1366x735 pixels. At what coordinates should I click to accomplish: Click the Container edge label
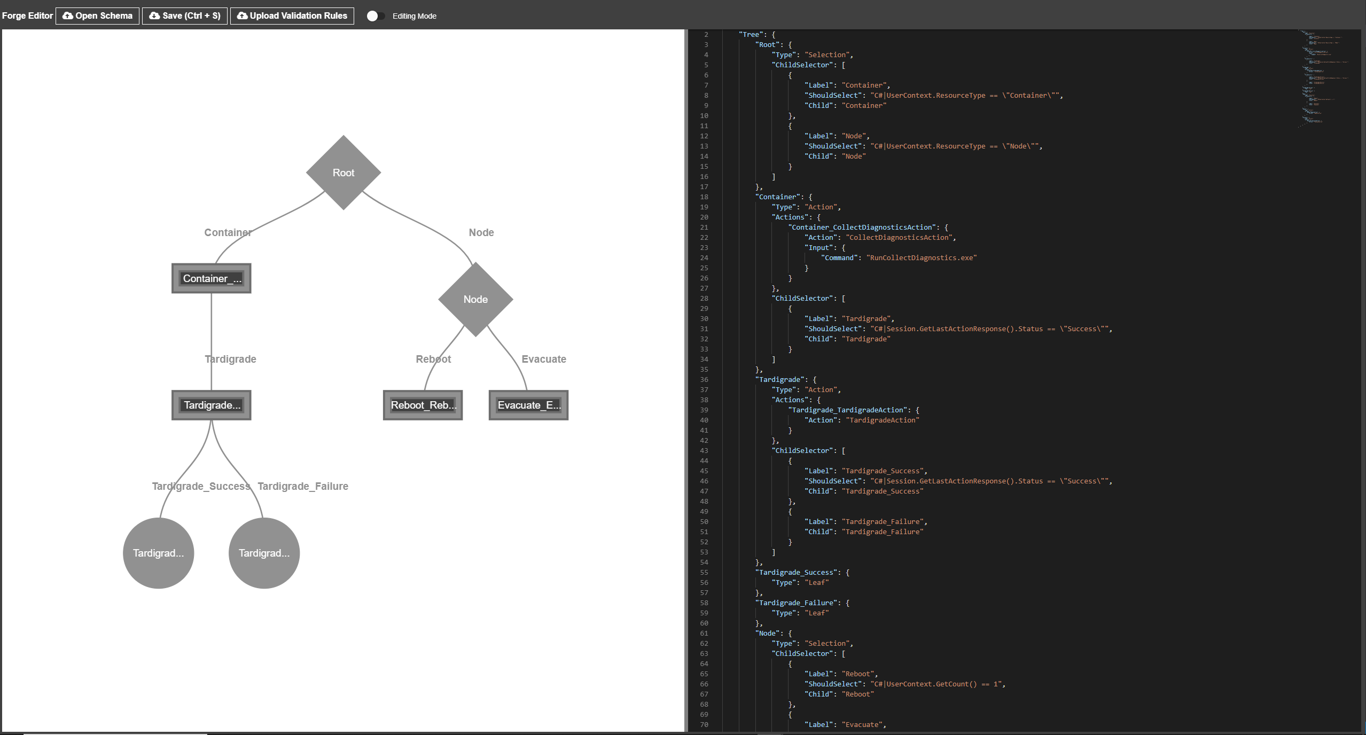[228, 232]
